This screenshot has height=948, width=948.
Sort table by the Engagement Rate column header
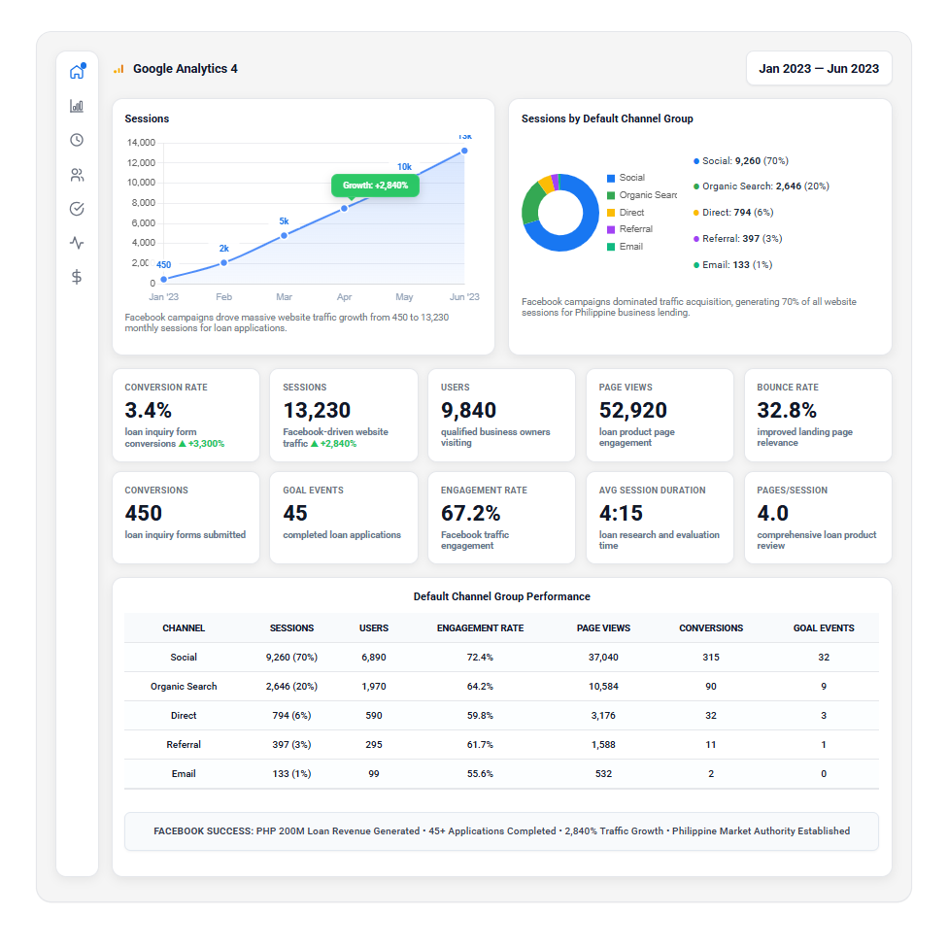(x=480, y=628)
